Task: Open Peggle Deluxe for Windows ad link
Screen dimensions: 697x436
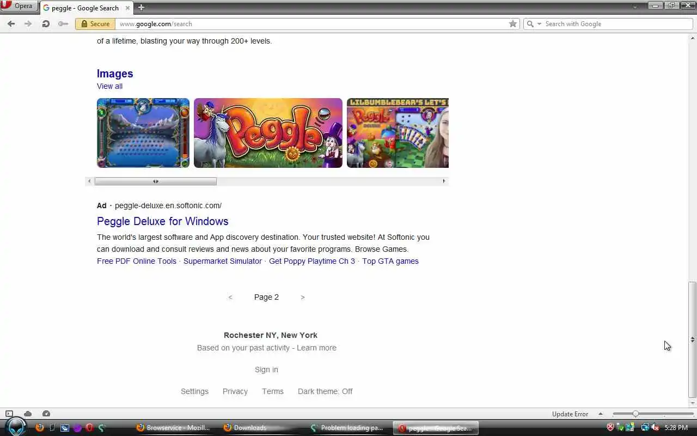Action: click(162, 221)
